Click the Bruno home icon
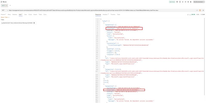206x103 pixels. [2, 2]
